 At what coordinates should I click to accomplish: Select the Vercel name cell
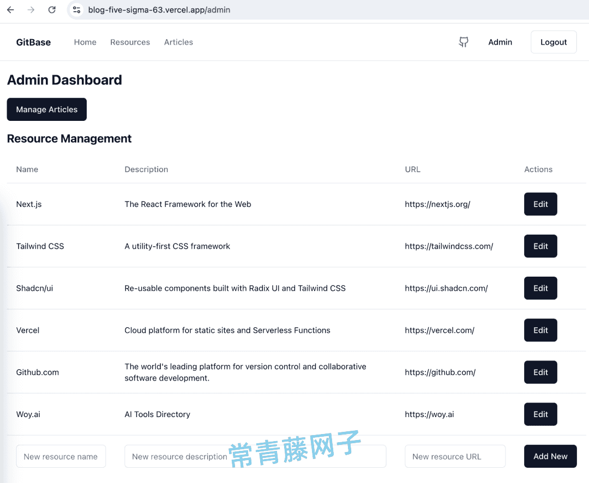click(x=28, y=330)
